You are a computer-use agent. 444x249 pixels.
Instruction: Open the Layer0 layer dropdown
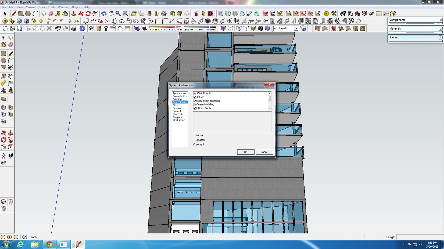tap(296, 28)
